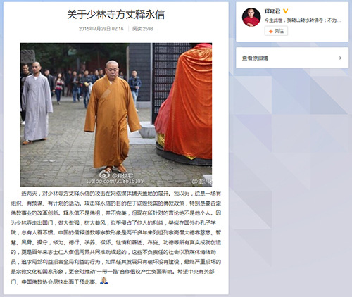
Task: Click the orange verified V badge
Action: pos(286,11)
